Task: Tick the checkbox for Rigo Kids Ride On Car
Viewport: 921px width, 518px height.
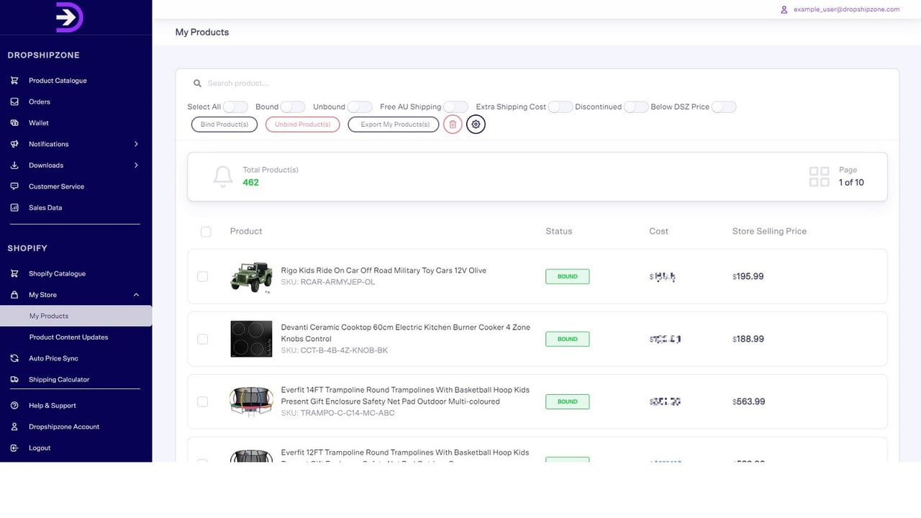Action: 202,276
